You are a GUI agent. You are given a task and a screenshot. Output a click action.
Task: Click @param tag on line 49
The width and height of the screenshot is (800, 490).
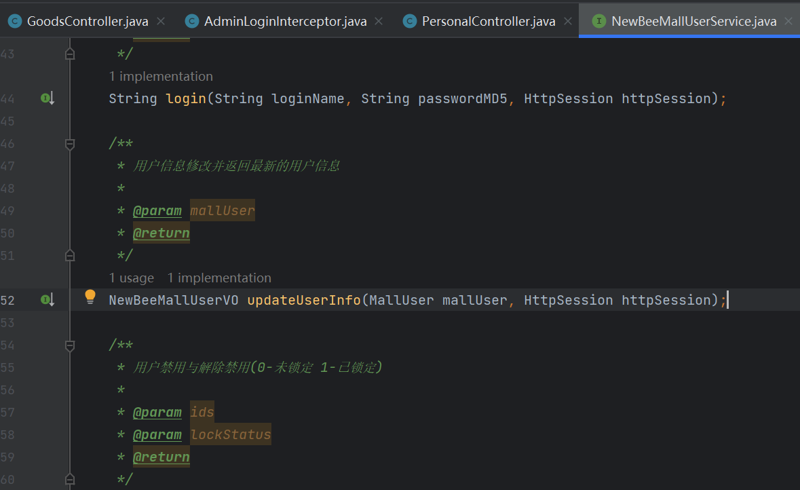157,211
